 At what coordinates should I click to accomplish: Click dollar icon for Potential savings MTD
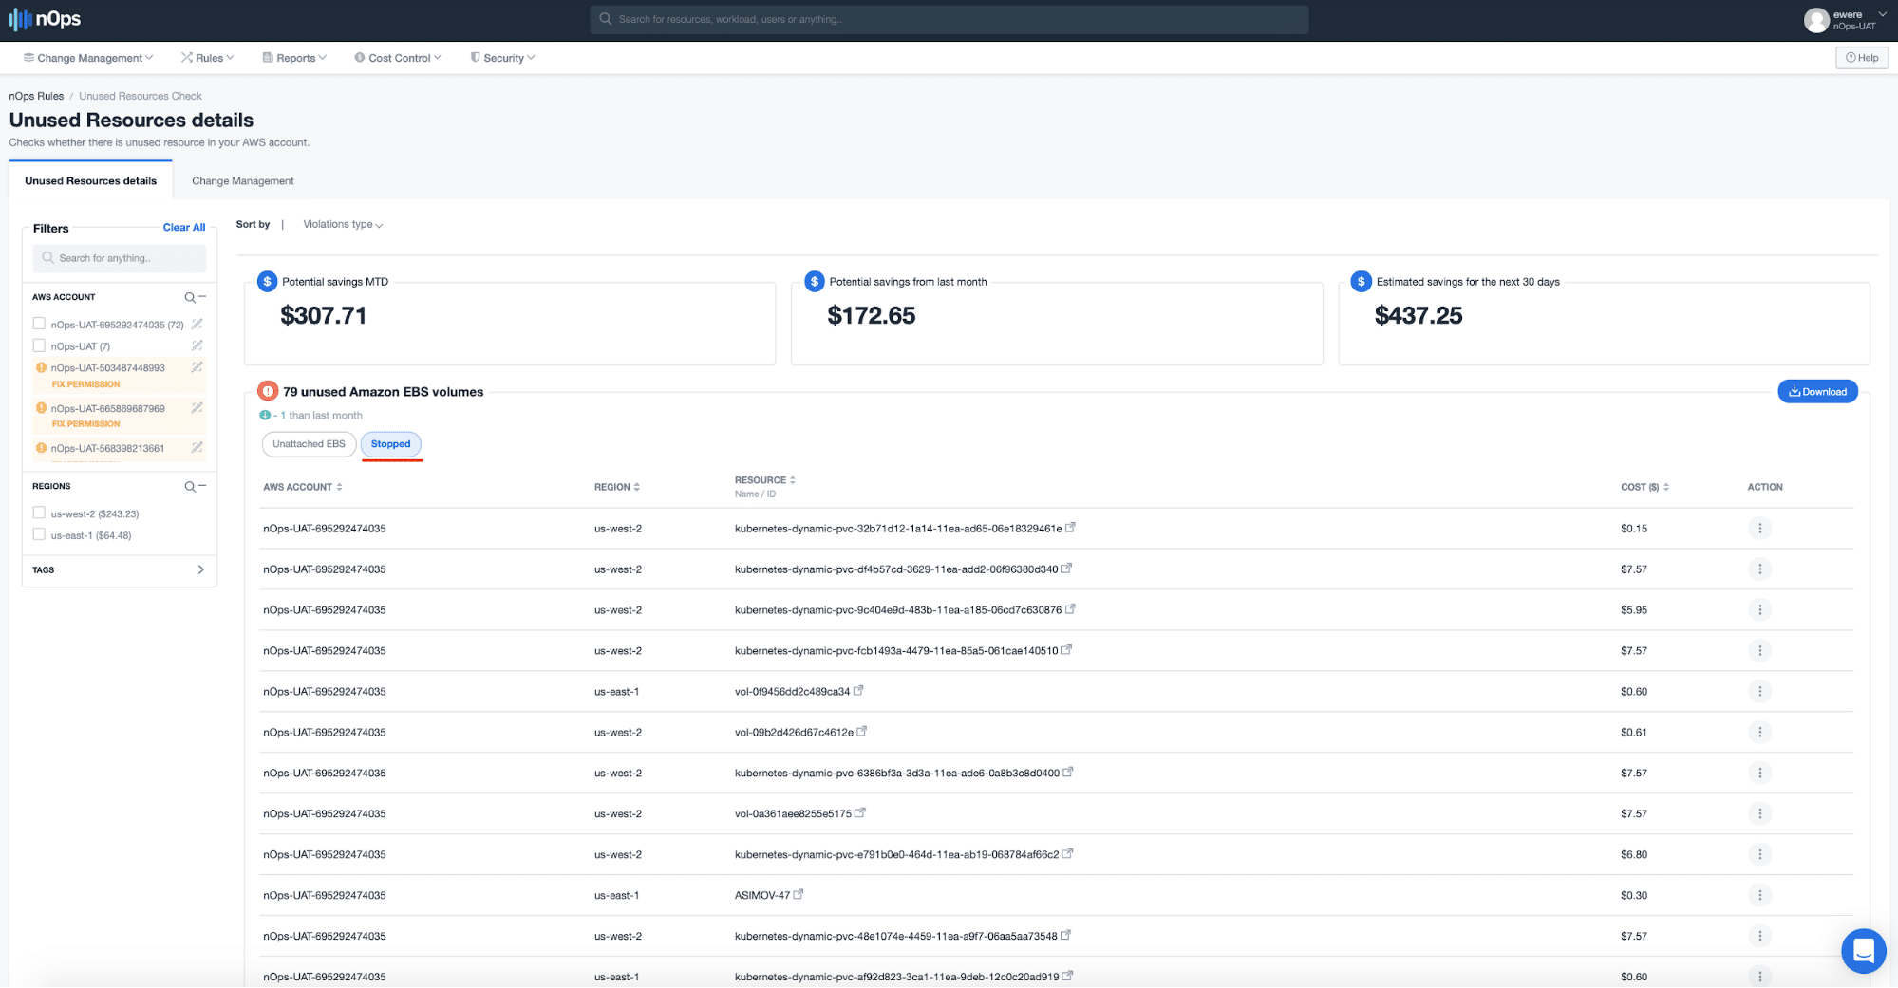[267, 282]
